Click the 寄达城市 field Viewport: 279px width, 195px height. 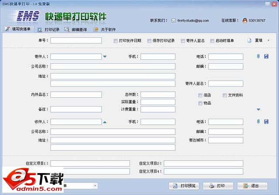point(226,140)
